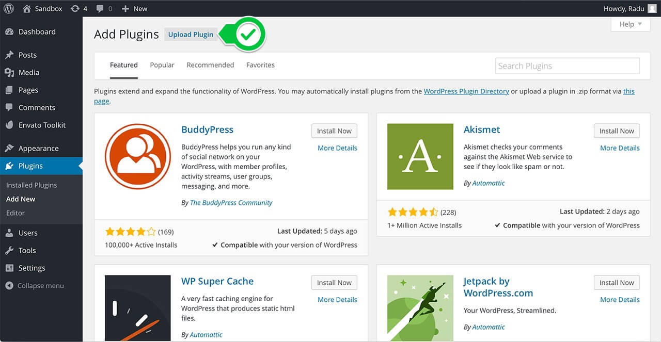661x342 pixels.
Task: Click '1+ Million Active Installs' text
Action: pyautogui.click(x=424, y=225)
